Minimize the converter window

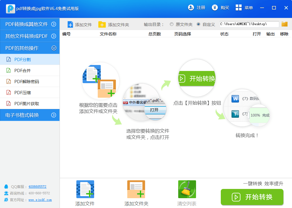(262, 8)
